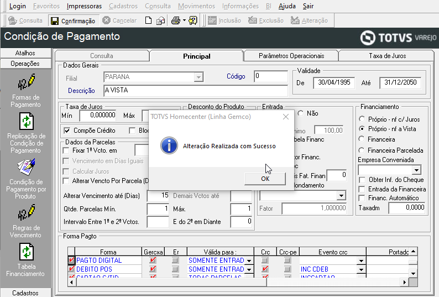Click OK in success dialog

[x=265, y=179]
